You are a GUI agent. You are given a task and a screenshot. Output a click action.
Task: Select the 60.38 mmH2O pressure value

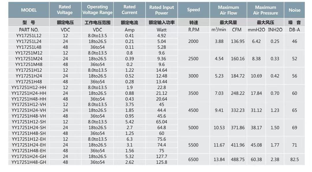click(256, 159)
